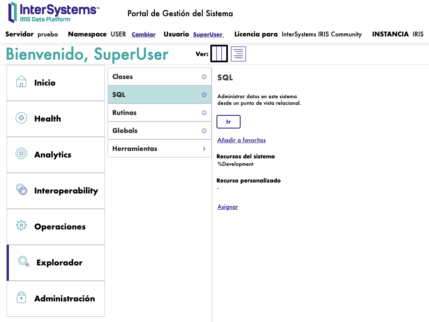The height and width of the screenshot is (322, 429).
Task: Click the info icon next to SQL
Action: (x=204, y=95)
